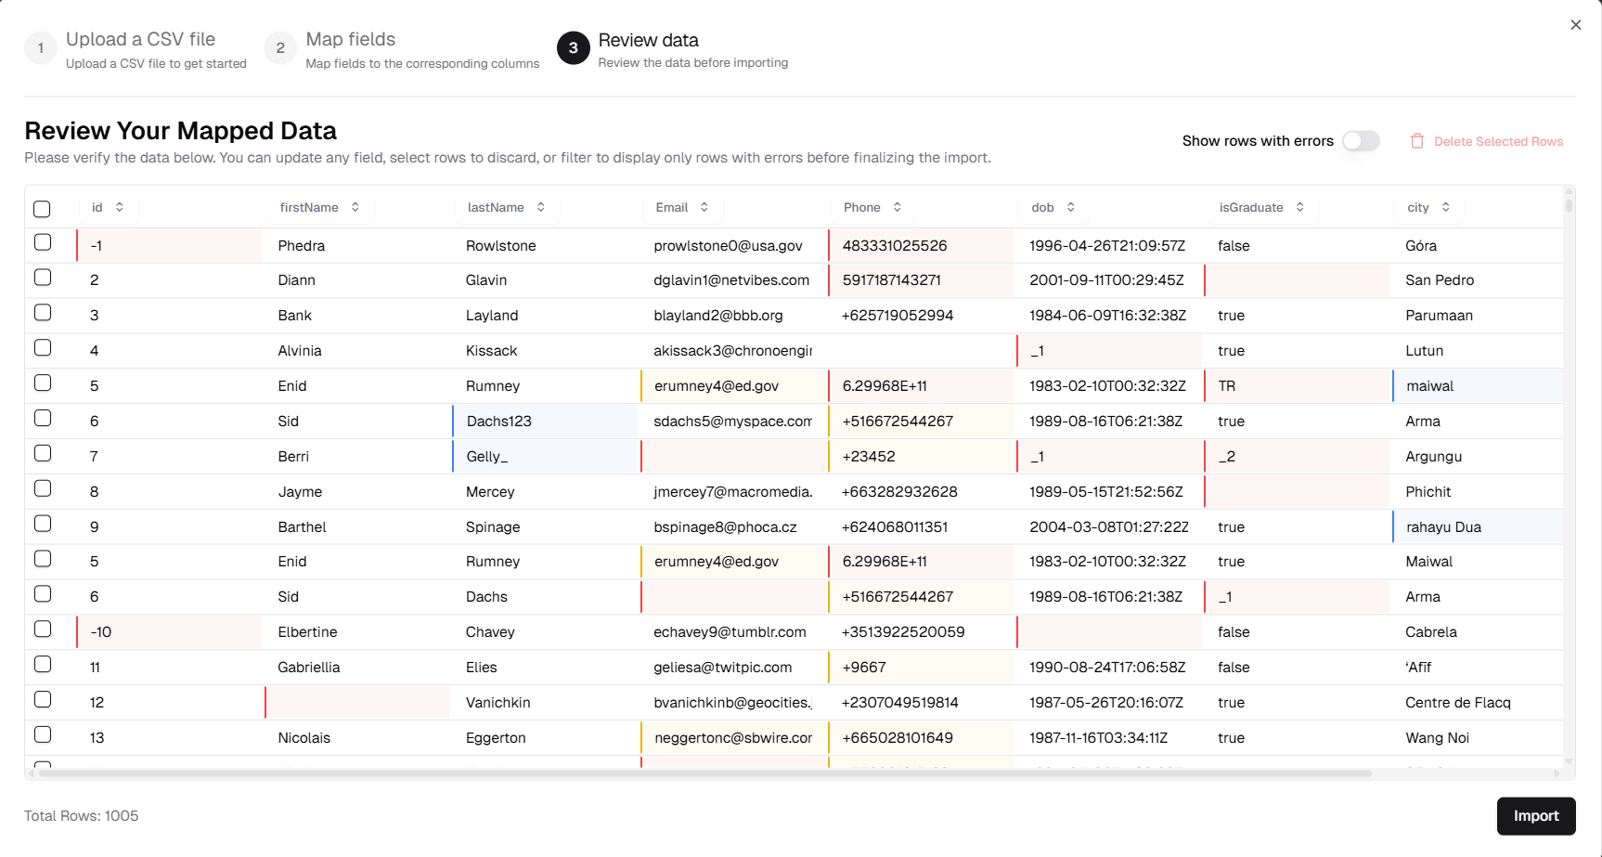Check the row containing Bank Layland
The height and width of the screenshot is (857, 1602).
pyautogui.click(x=43, y=316)
